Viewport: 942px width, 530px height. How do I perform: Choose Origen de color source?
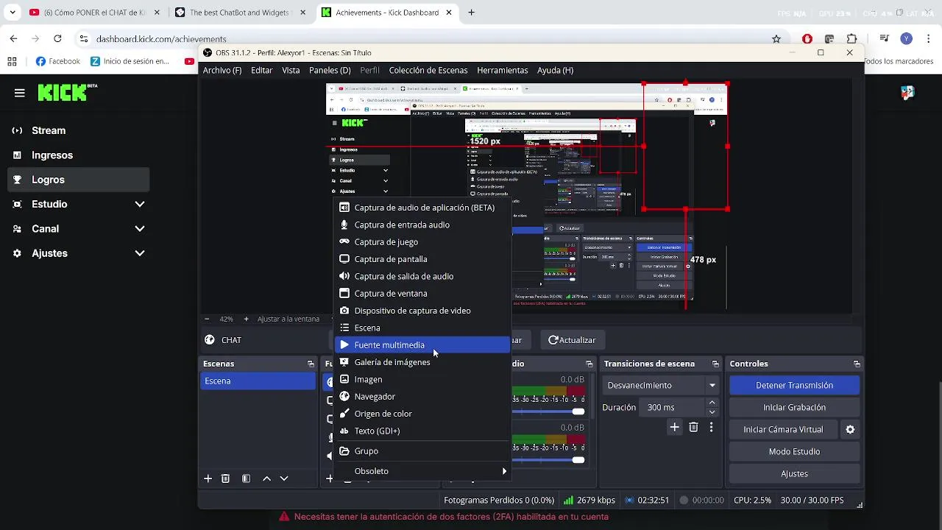tap(422, 414)
